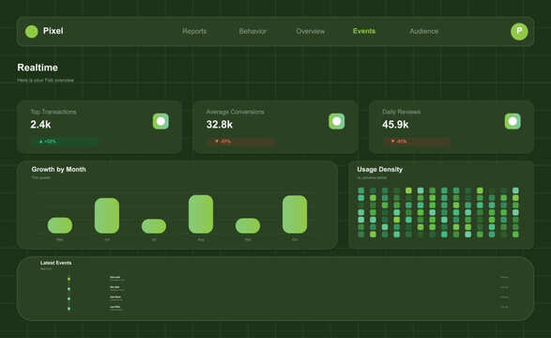Click the Average Conversions label
551x338 pixels.
coord(235,112)
